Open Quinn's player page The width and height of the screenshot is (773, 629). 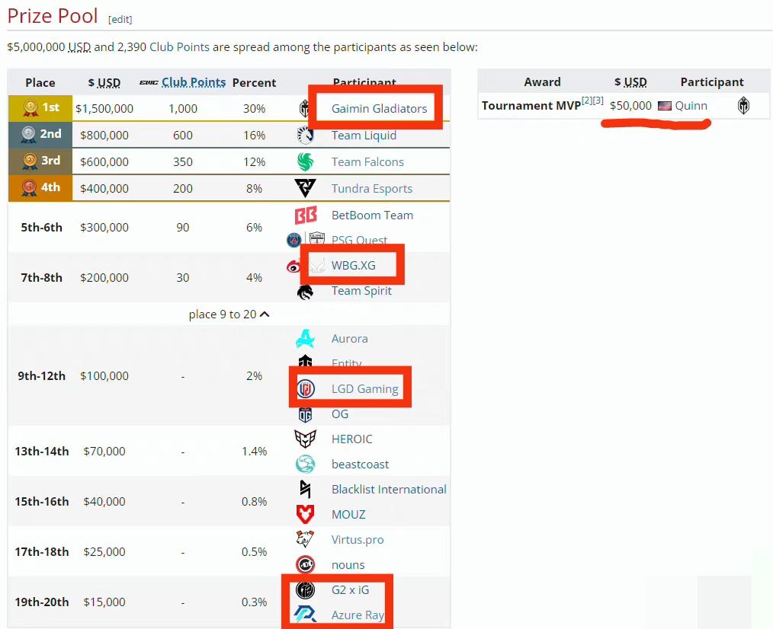[691, 106]
